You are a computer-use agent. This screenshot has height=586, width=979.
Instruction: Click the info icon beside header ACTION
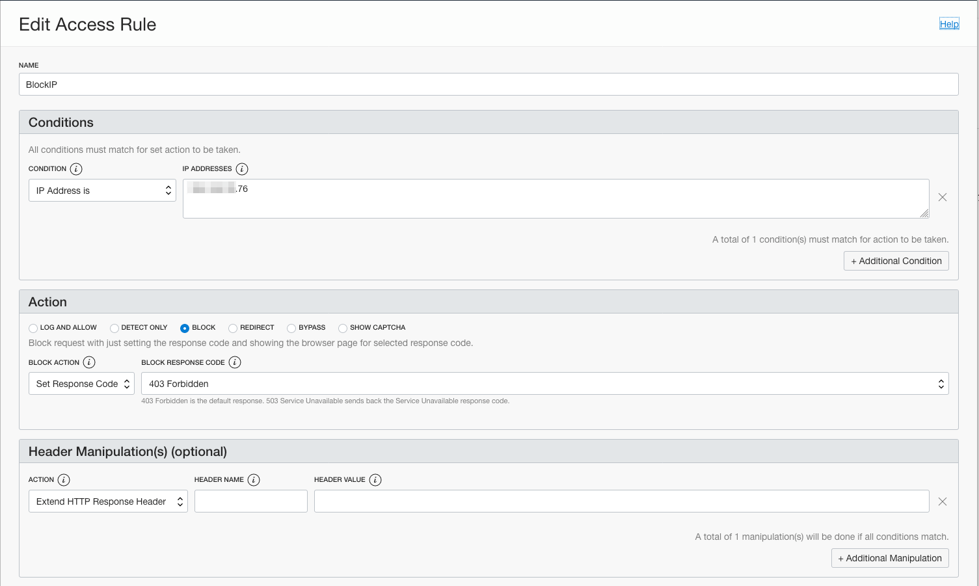[x=64, y=480]
